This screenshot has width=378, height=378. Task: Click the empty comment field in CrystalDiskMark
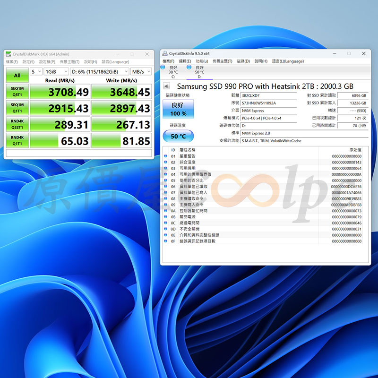79,153
